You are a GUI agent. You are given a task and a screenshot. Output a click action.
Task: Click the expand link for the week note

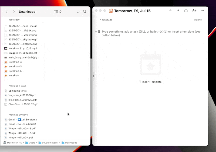pos(198,20)
